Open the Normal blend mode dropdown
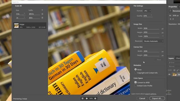 [174, 66]
